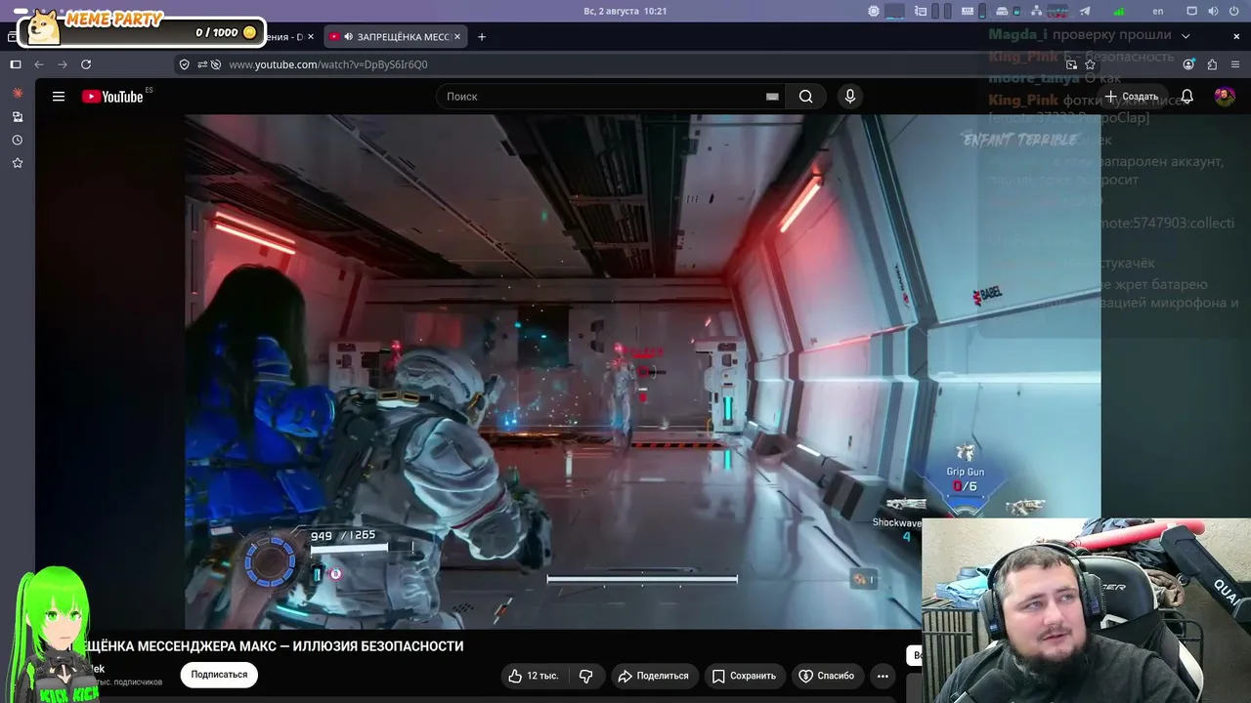Click the magnifying glass search button
The image size is (1251, 703).
click(x=805, y=97)
